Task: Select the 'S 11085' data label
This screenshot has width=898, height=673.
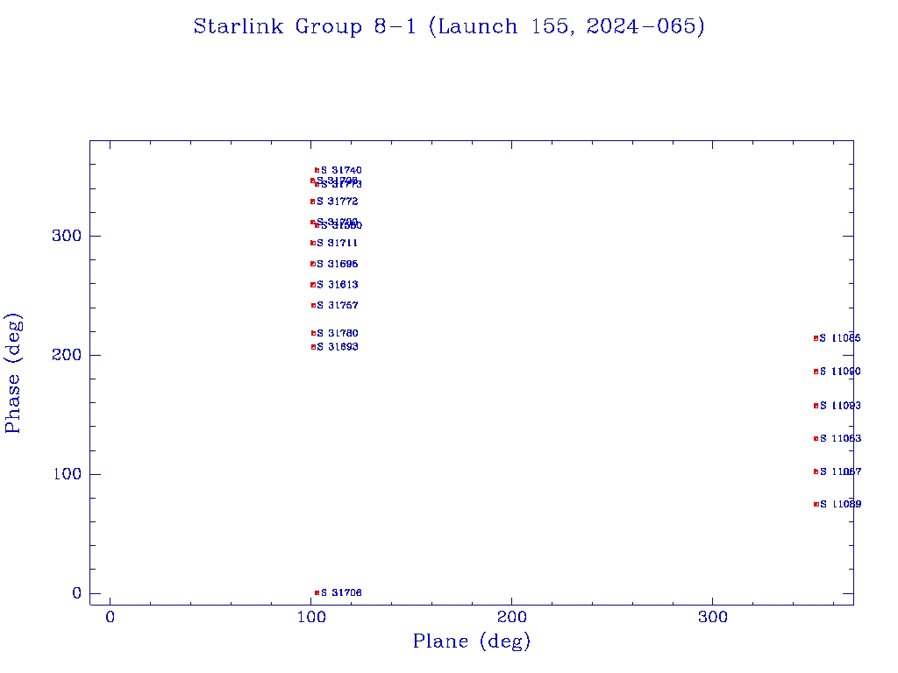Action: click(x=840, y=338)
